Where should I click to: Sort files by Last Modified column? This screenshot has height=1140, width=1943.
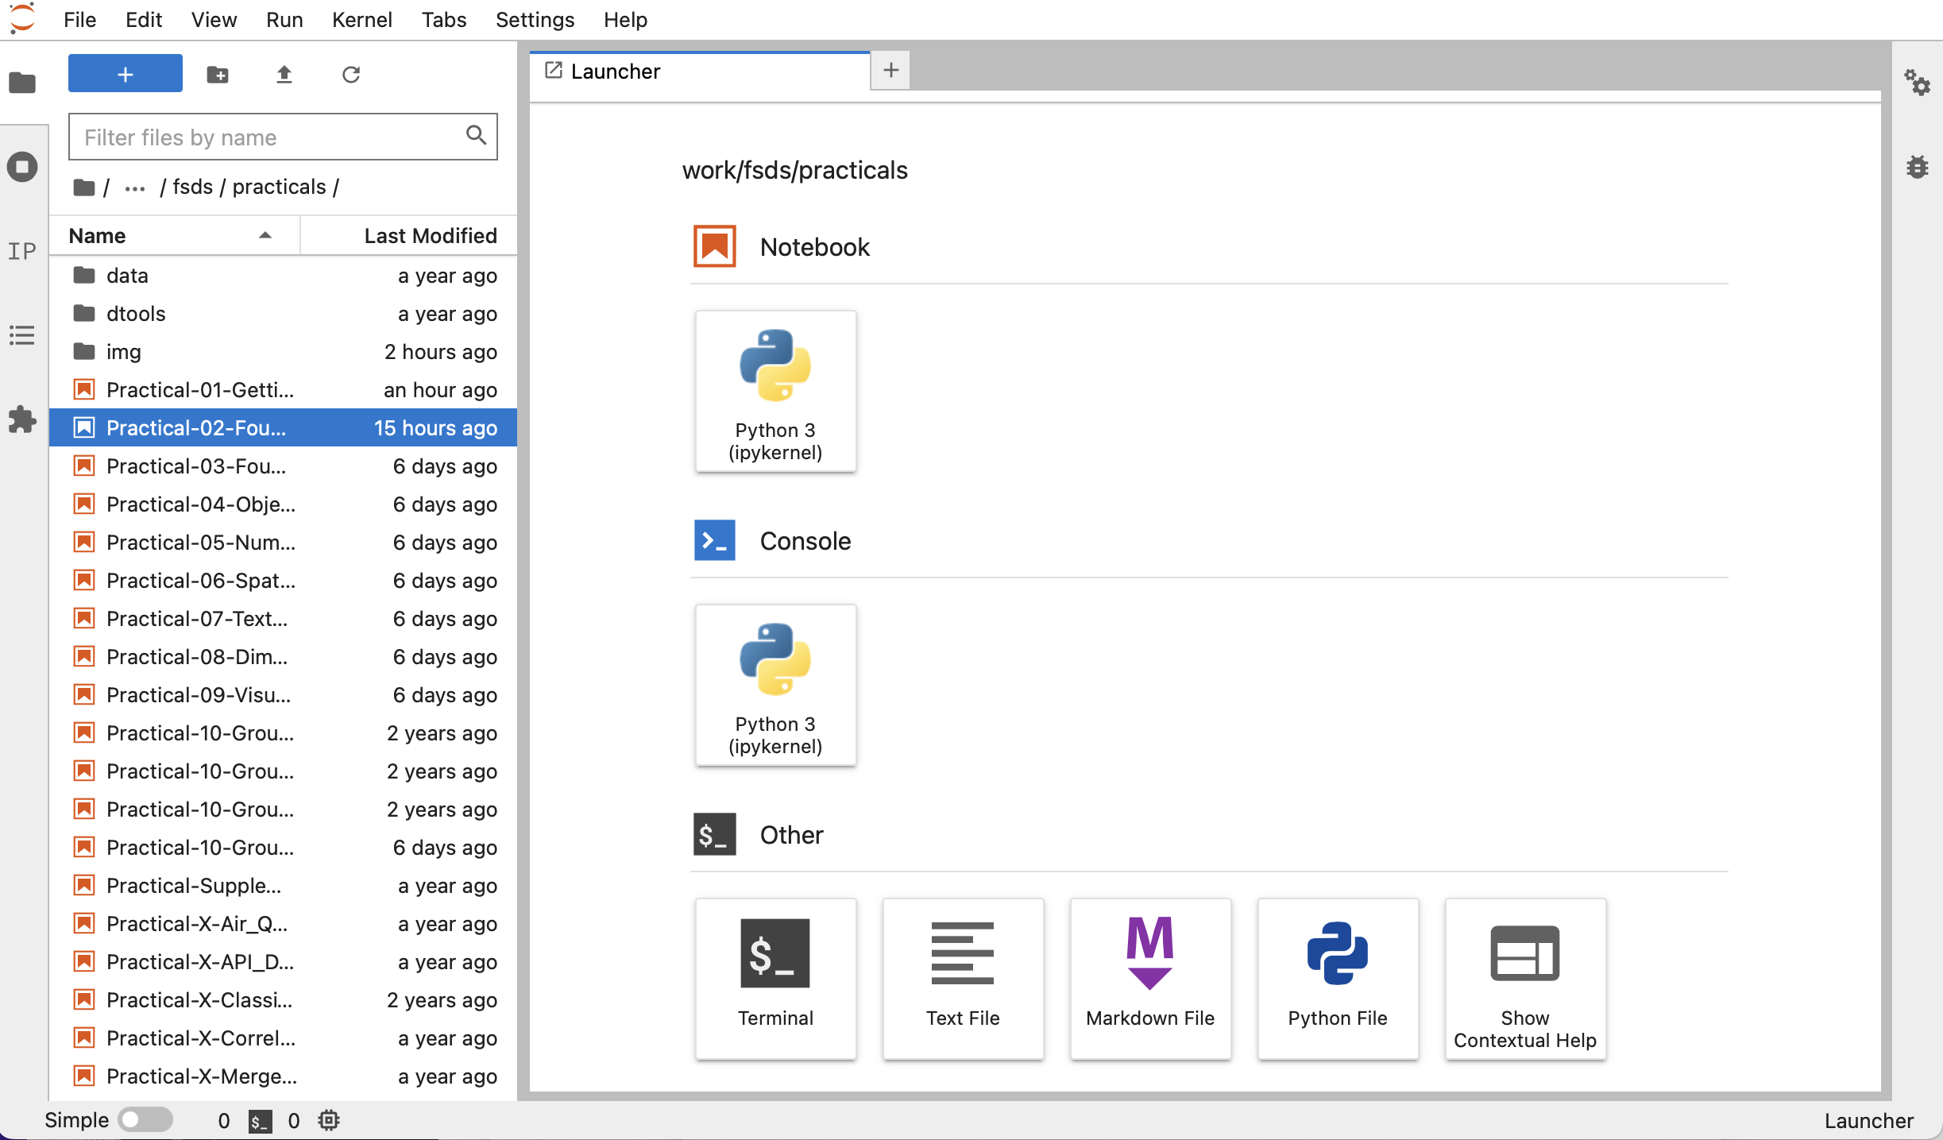pos(408,236)
